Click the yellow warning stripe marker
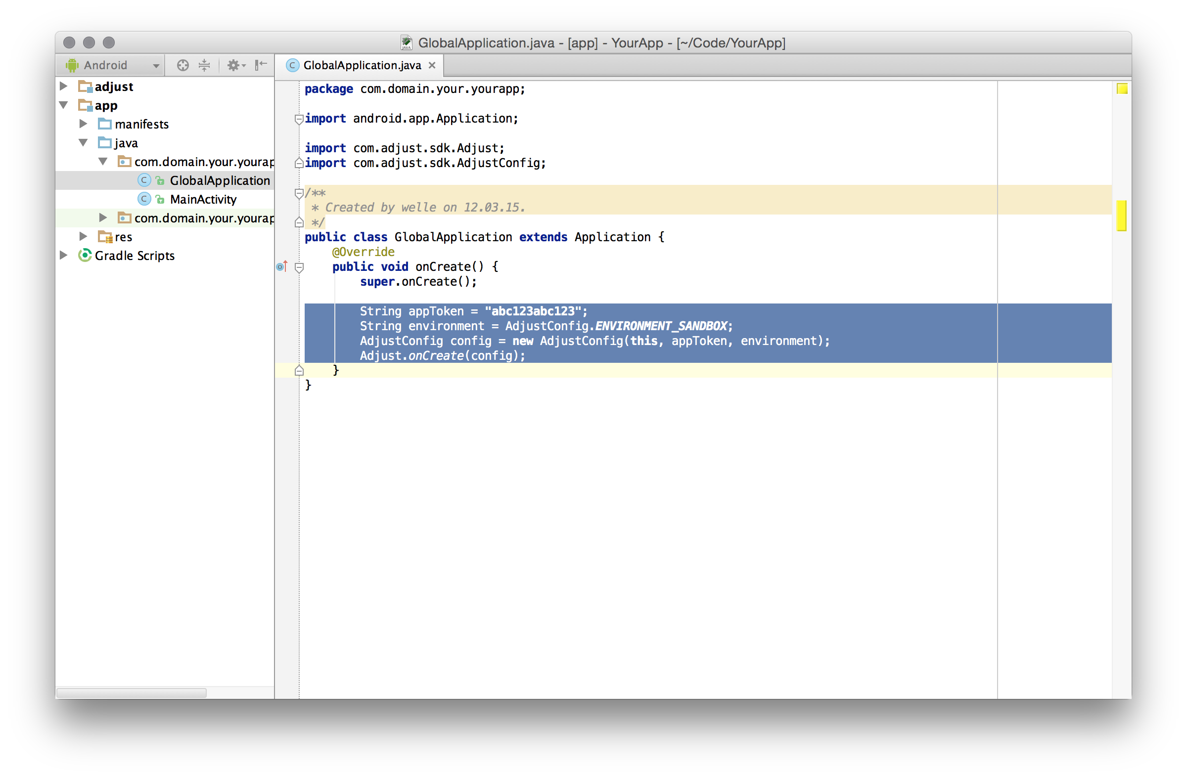 [x=1122, y=216]
